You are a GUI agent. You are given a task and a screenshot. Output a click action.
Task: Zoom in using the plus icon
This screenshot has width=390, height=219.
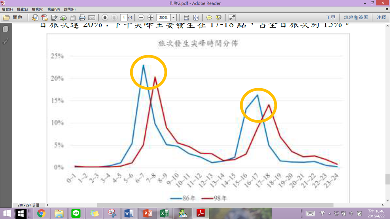click(150, 17)
